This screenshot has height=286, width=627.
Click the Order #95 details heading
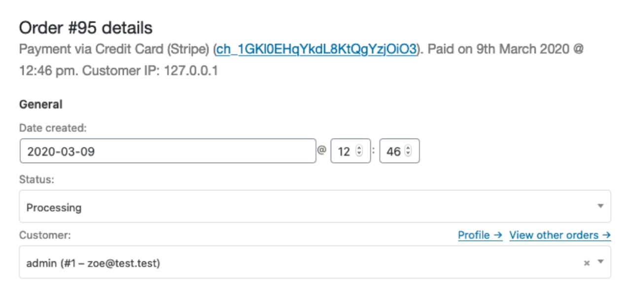tap(86, 28)
